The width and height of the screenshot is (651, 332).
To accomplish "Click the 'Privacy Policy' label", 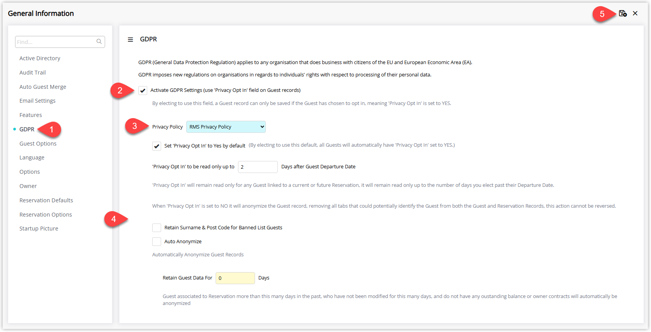I will 167,127.
